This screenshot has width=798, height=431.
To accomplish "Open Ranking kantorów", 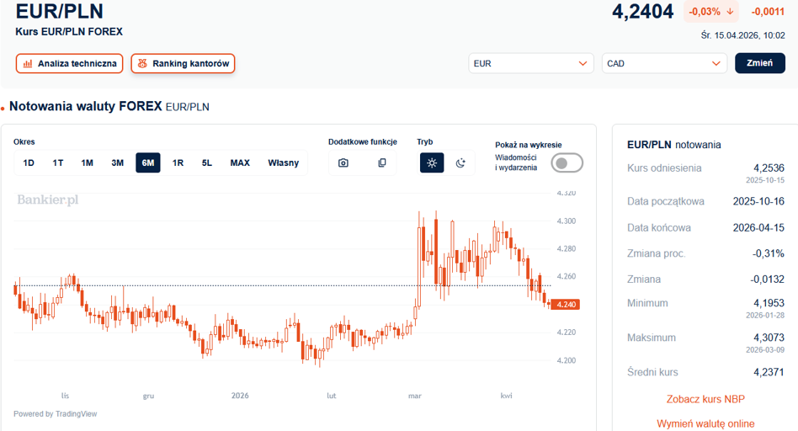I will 184,64.
